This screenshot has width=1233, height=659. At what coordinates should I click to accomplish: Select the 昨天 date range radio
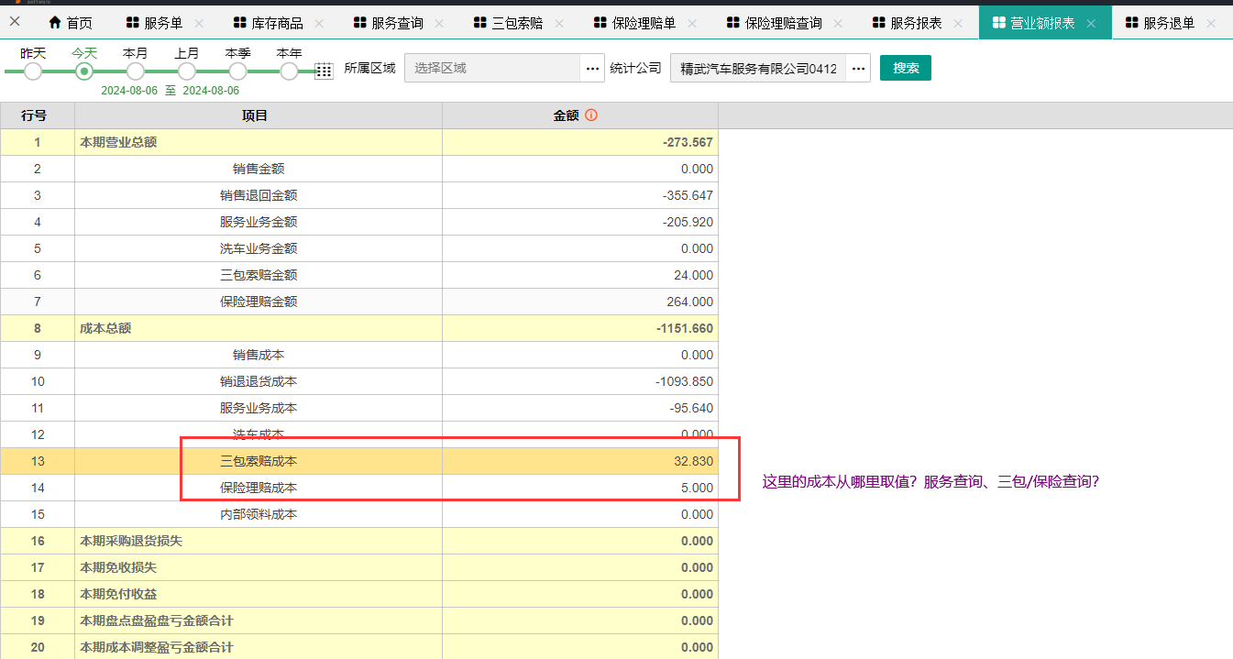tap(33, 71)
